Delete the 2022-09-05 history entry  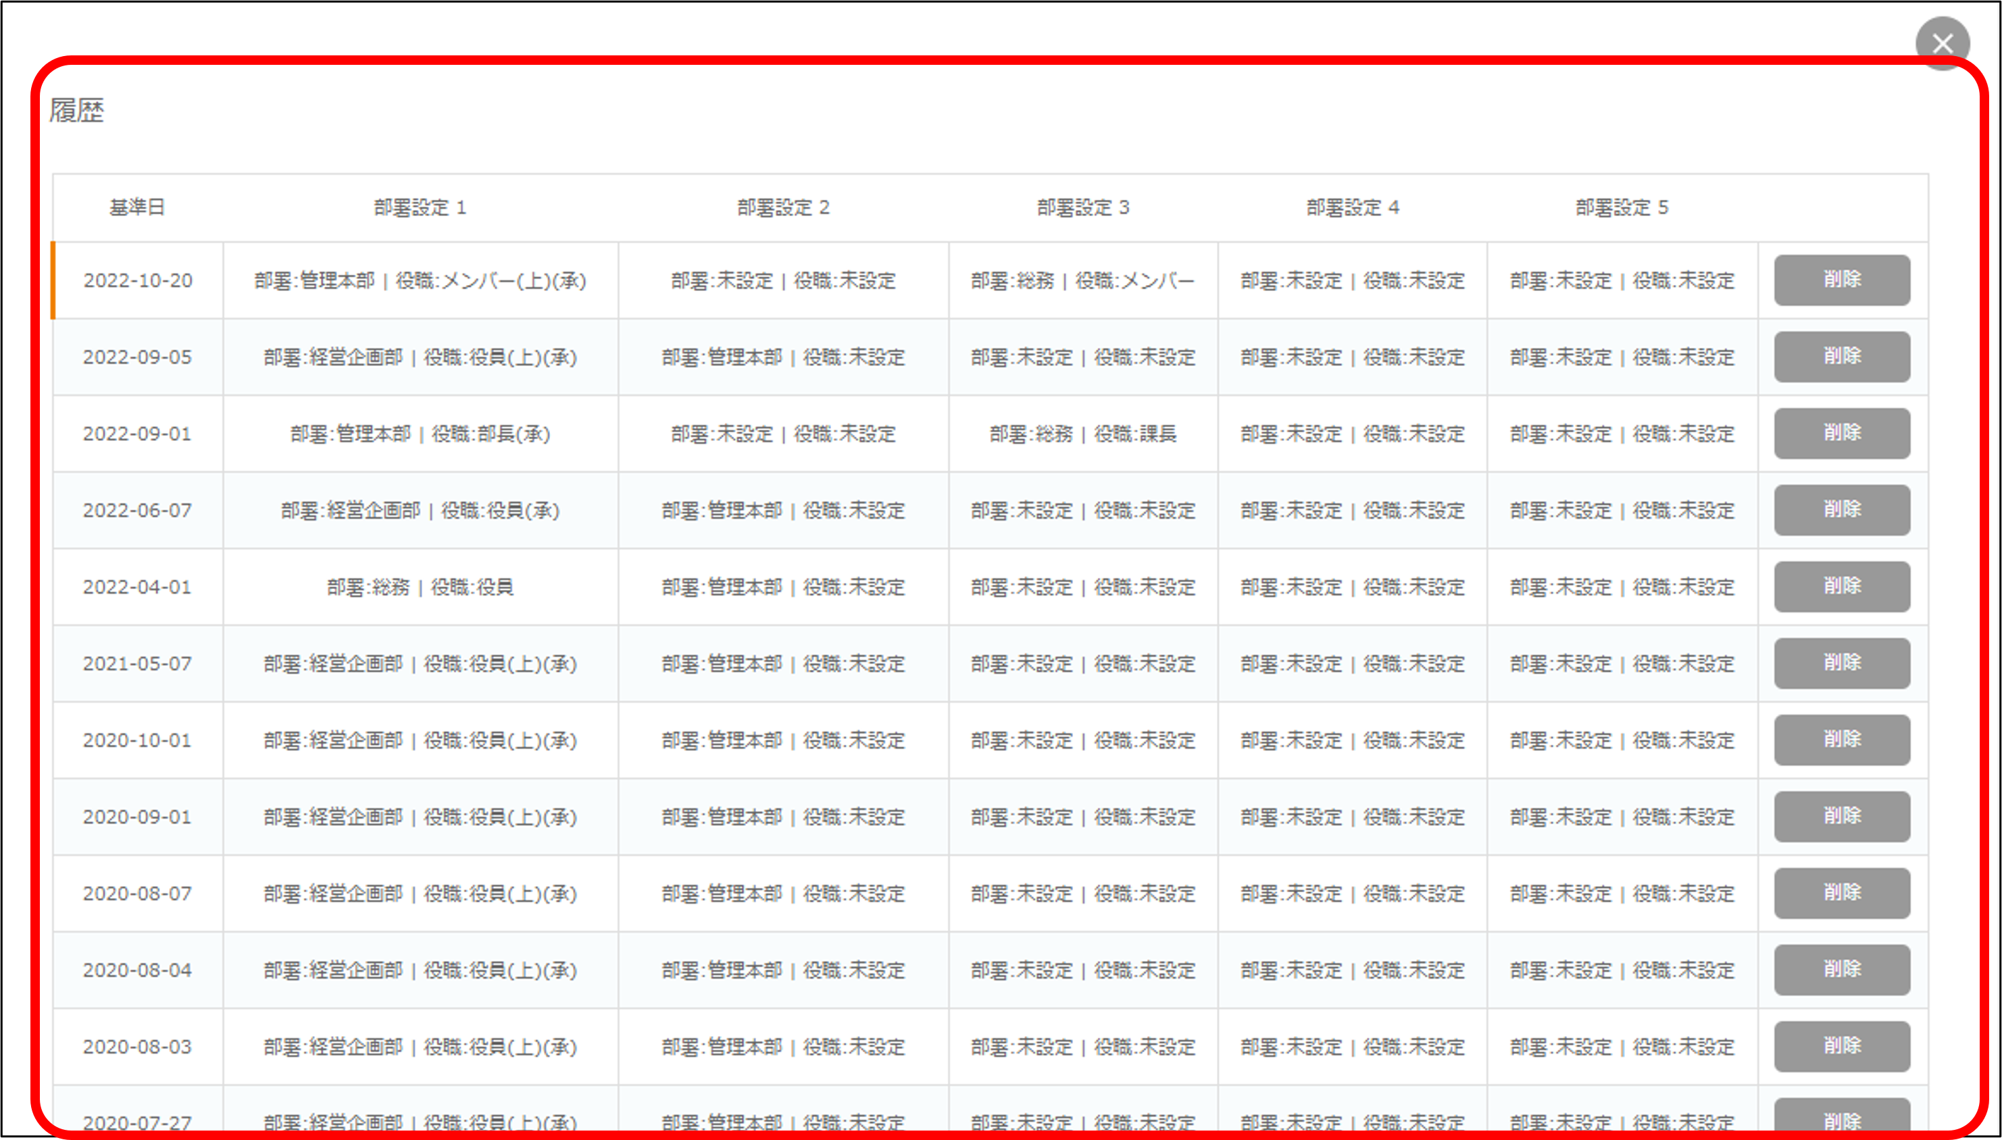click(1841, 357)
